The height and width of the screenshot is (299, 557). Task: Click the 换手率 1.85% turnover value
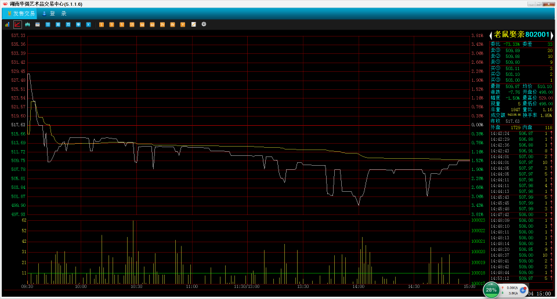[546, 116]
